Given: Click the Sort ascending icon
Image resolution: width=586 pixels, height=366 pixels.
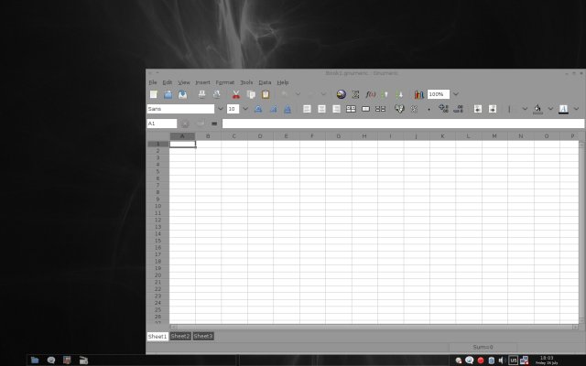Looking at the screenshot, I should 385,94.
